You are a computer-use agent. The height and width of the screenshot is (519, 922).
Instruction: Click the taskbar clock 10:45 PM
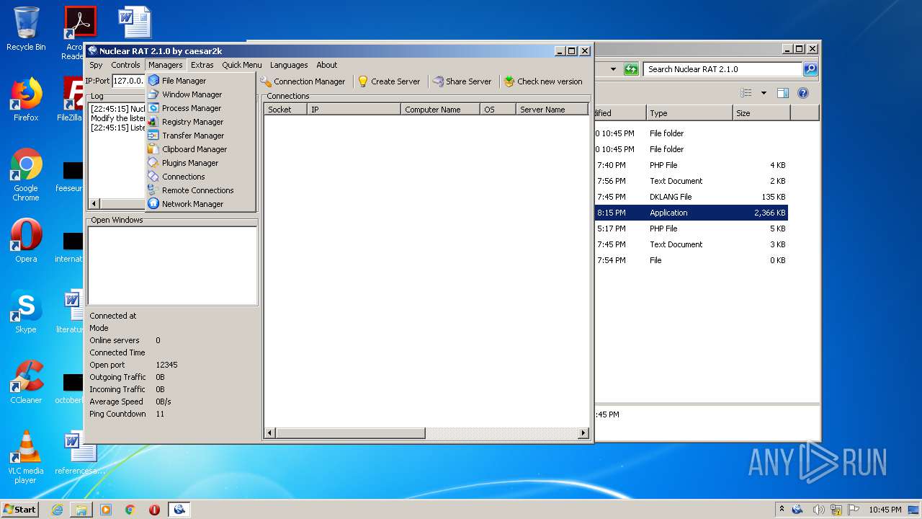tap(885, 510)
